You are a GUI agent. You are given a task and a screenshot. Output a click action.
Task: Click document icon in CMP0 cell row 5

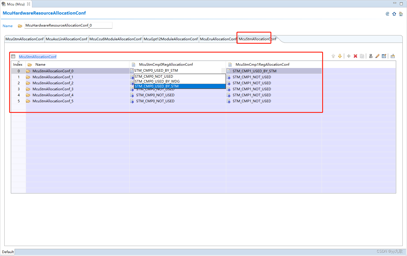pos(132,101)
